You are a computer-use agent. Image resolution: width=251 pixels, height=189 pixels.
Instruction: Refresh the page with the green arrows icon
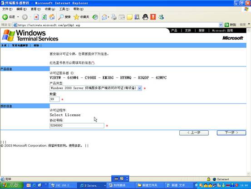[44, 17]
